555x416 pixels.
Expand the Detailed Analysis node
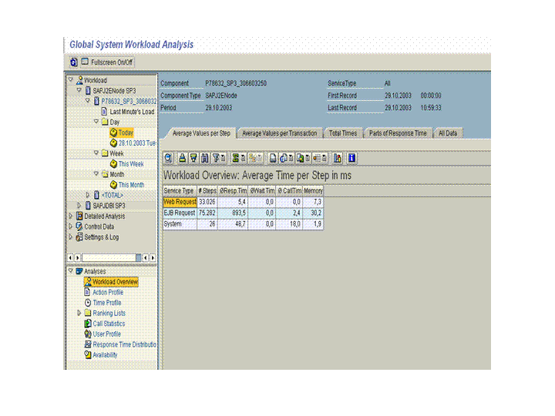click(71, 216)
